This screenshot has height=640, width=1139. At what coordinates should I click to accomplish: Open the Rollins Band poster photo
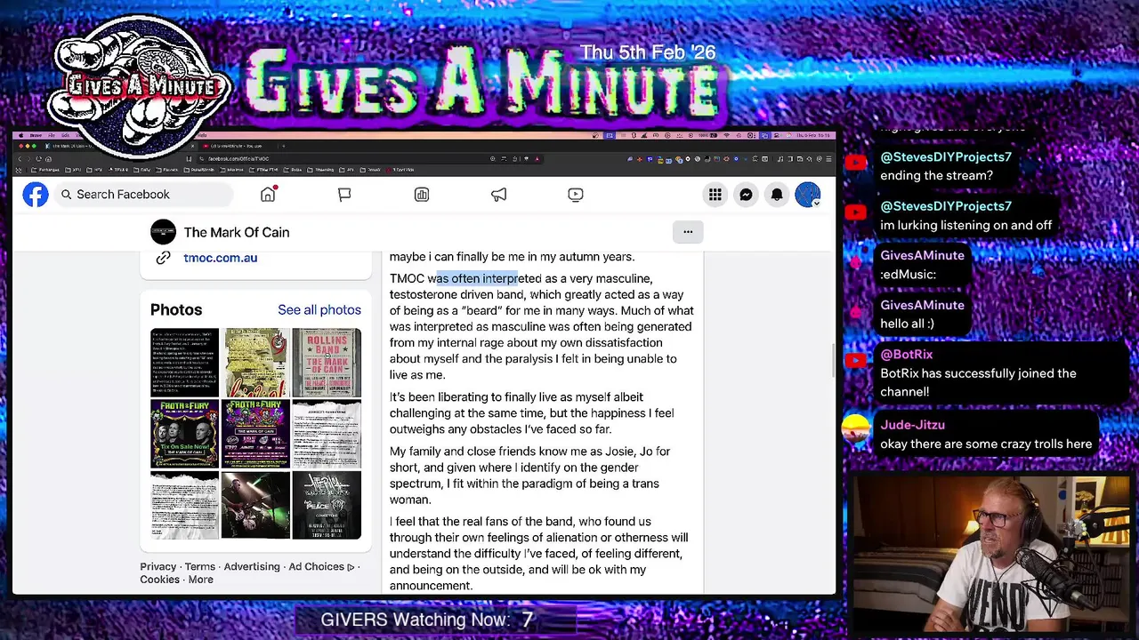(x=327, y=363)
